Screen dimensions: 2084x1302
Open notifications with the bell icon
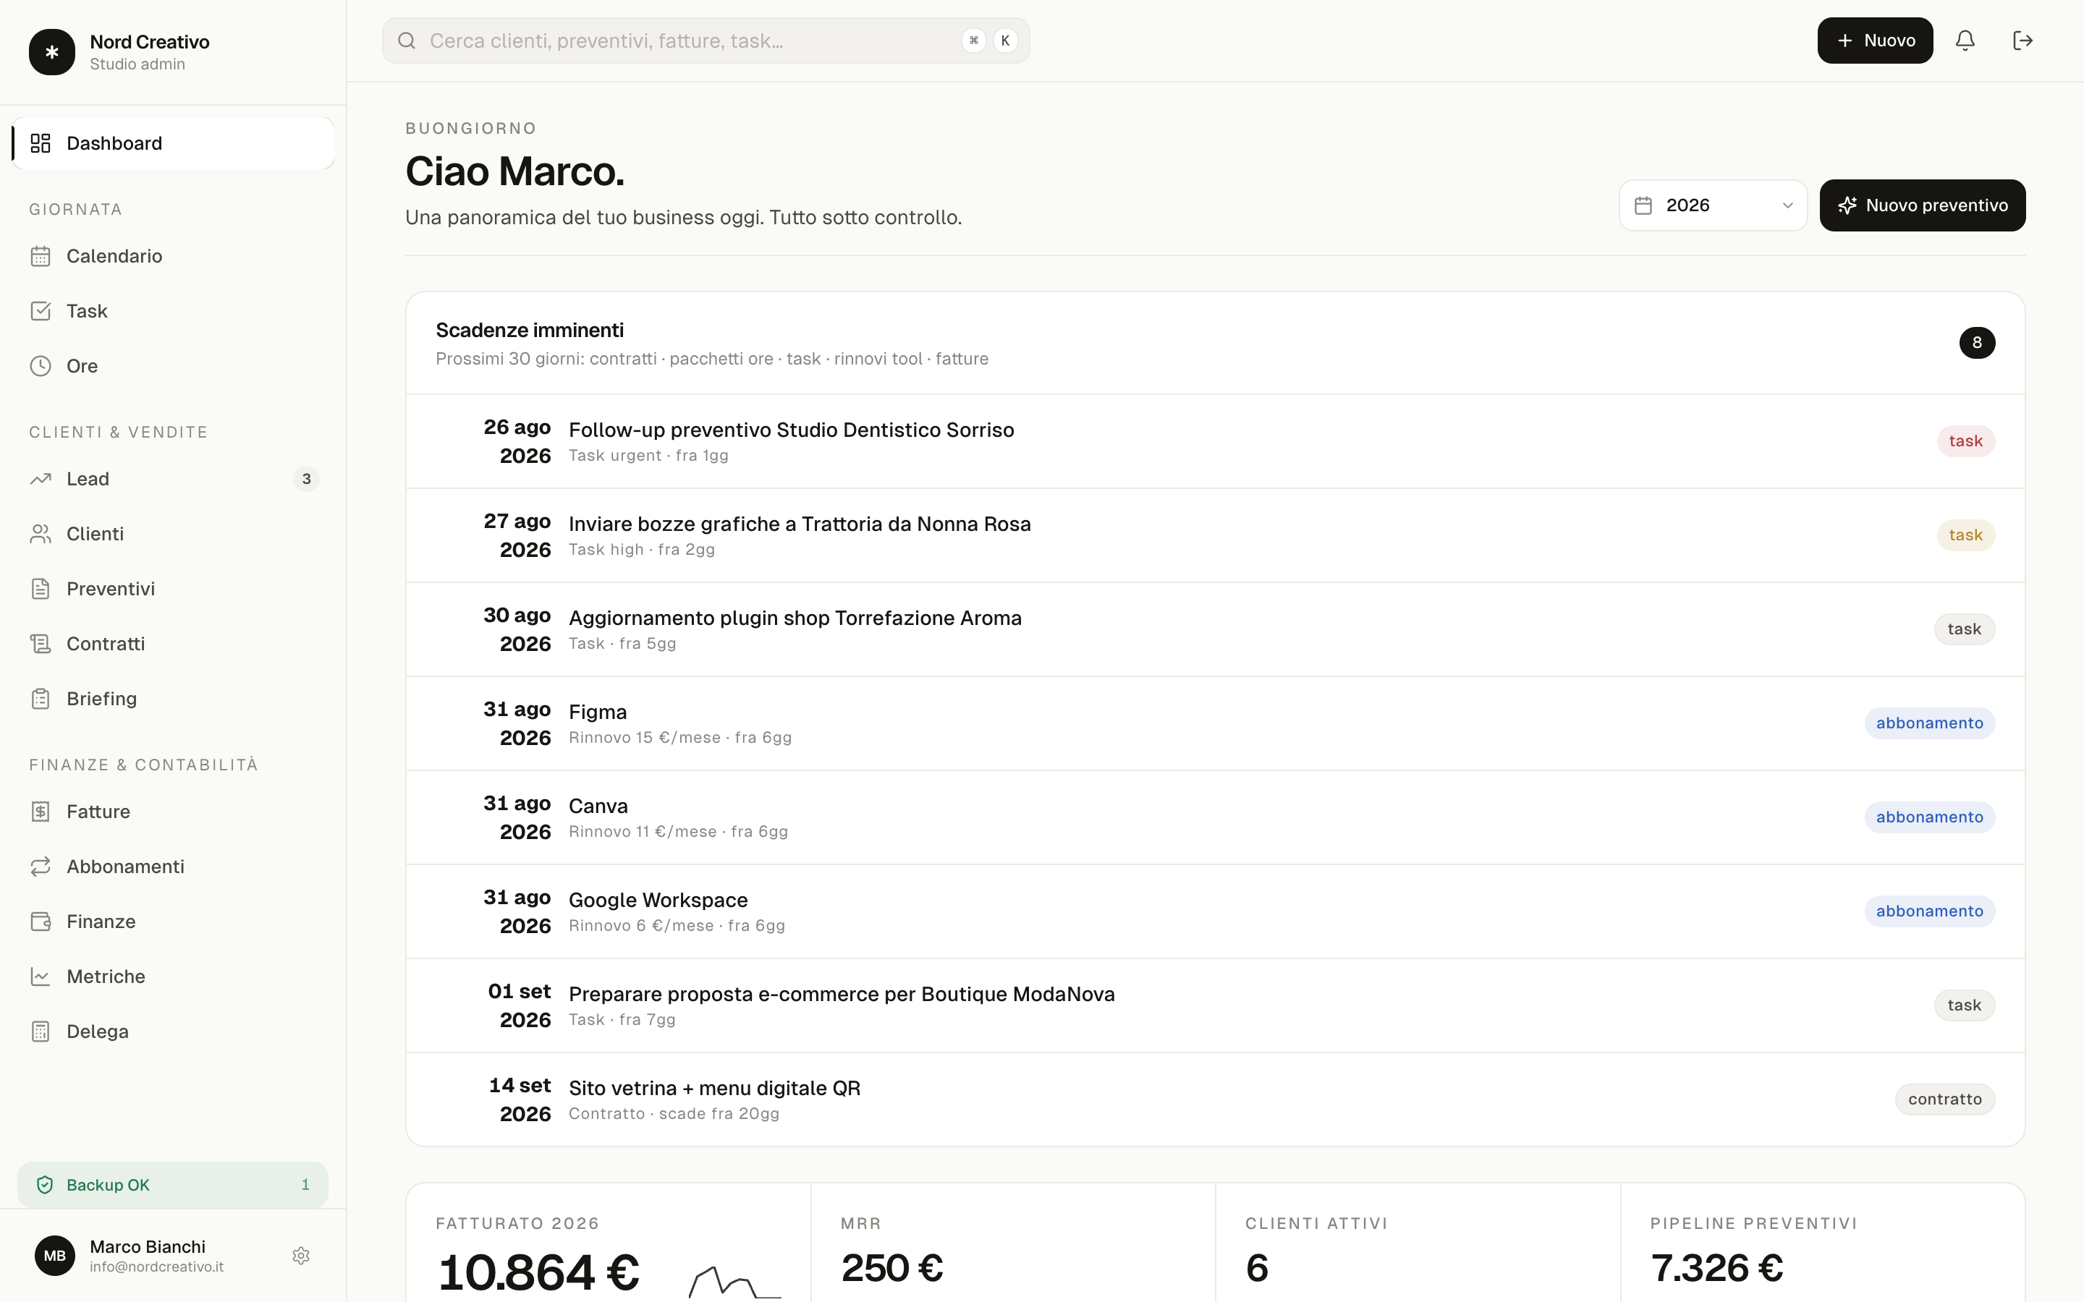point(1965,41)
